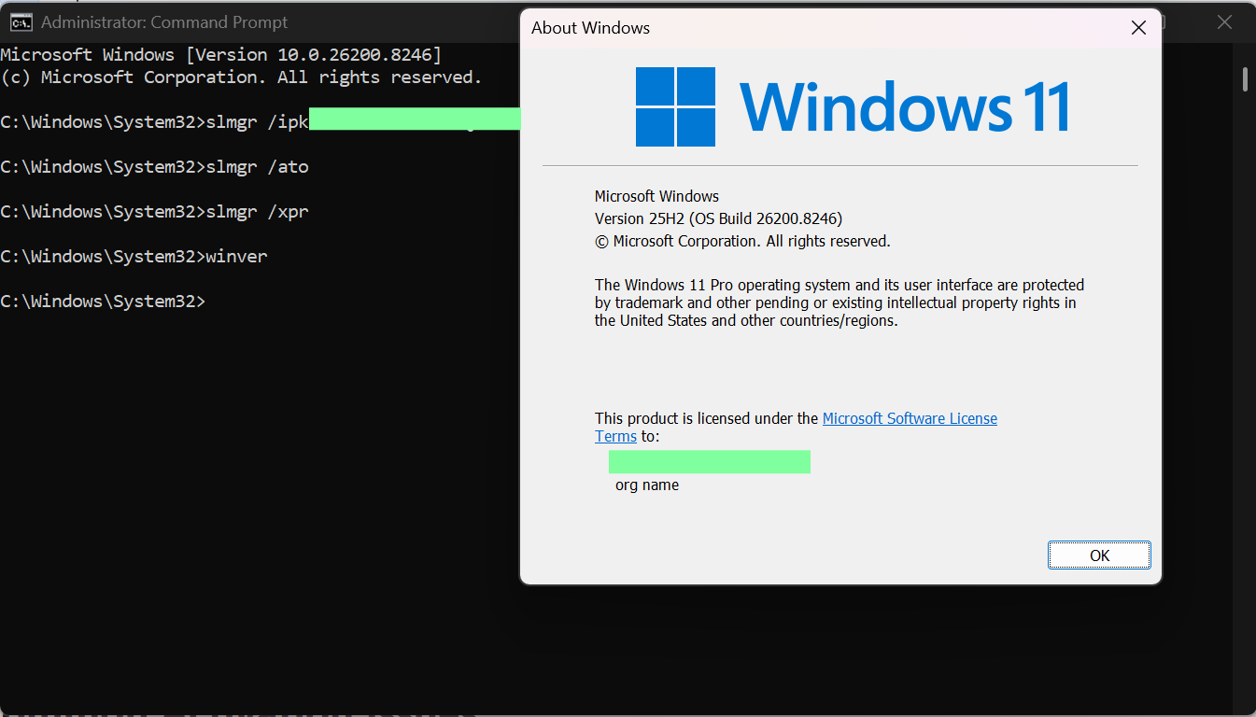Click the Command Prompt vertical scrollbar thumb

[x=1245, y=79]
